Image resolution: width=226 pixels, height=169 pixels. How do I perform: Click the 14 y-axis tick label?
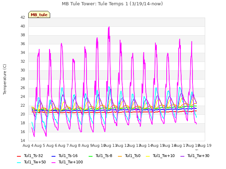(23, 140)
